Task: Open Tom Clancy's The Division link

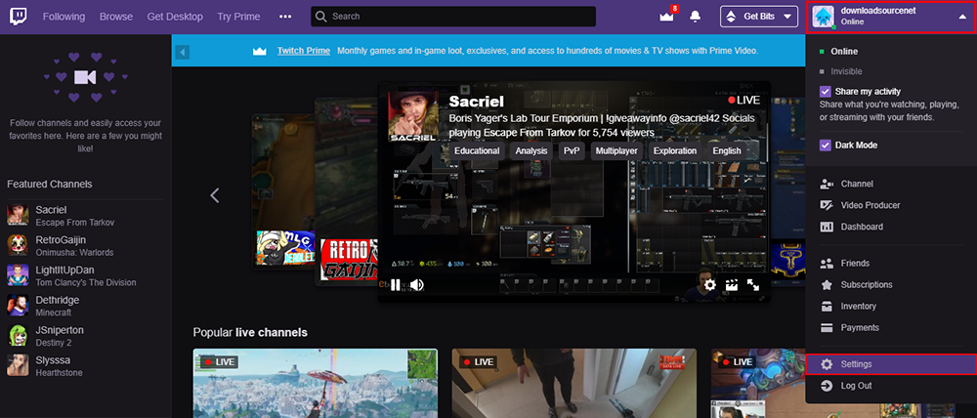Action: tap(85, 282)
